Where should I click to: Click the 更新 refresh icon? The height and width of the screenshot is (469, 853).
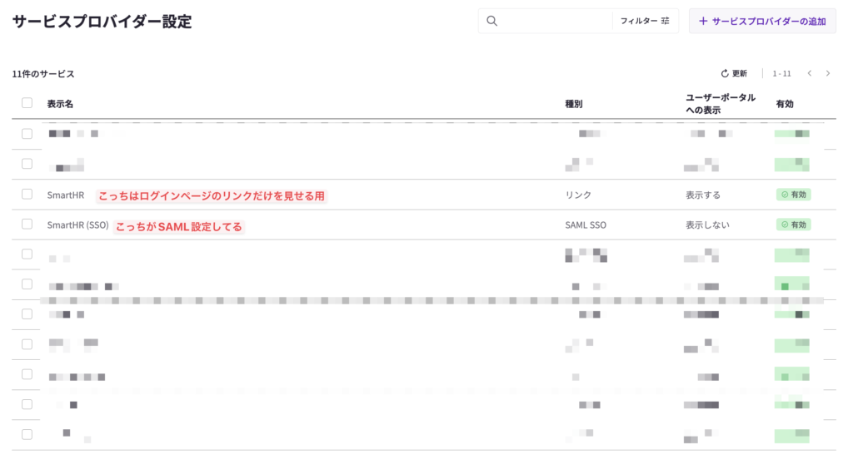(725, 74)
